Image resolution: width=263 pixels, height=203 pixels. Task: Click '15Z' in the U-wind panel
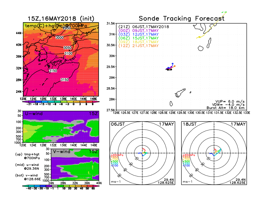coord(93,114)
